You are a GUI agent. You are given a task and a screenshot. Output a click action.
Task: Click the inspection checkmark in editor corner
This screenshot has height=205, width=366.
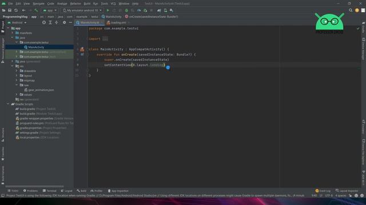pos(358,28)
